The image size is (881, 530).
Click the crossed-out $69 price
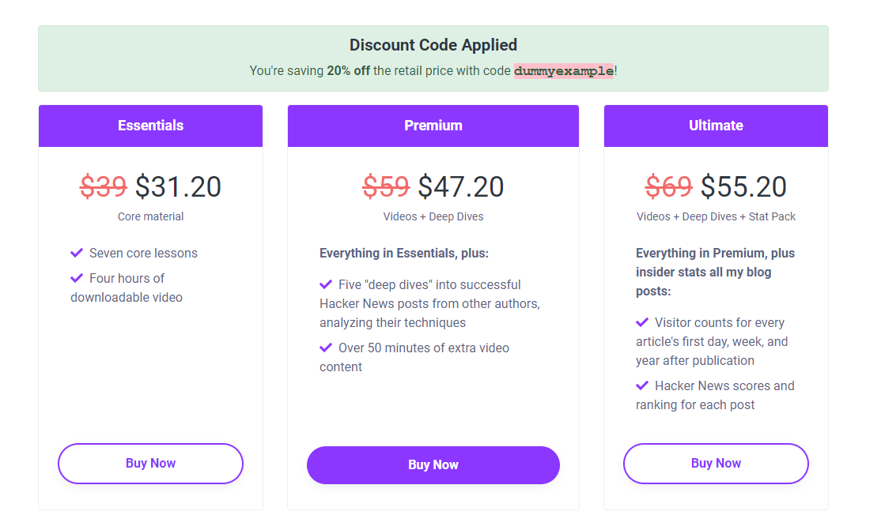tap(668, 186)
